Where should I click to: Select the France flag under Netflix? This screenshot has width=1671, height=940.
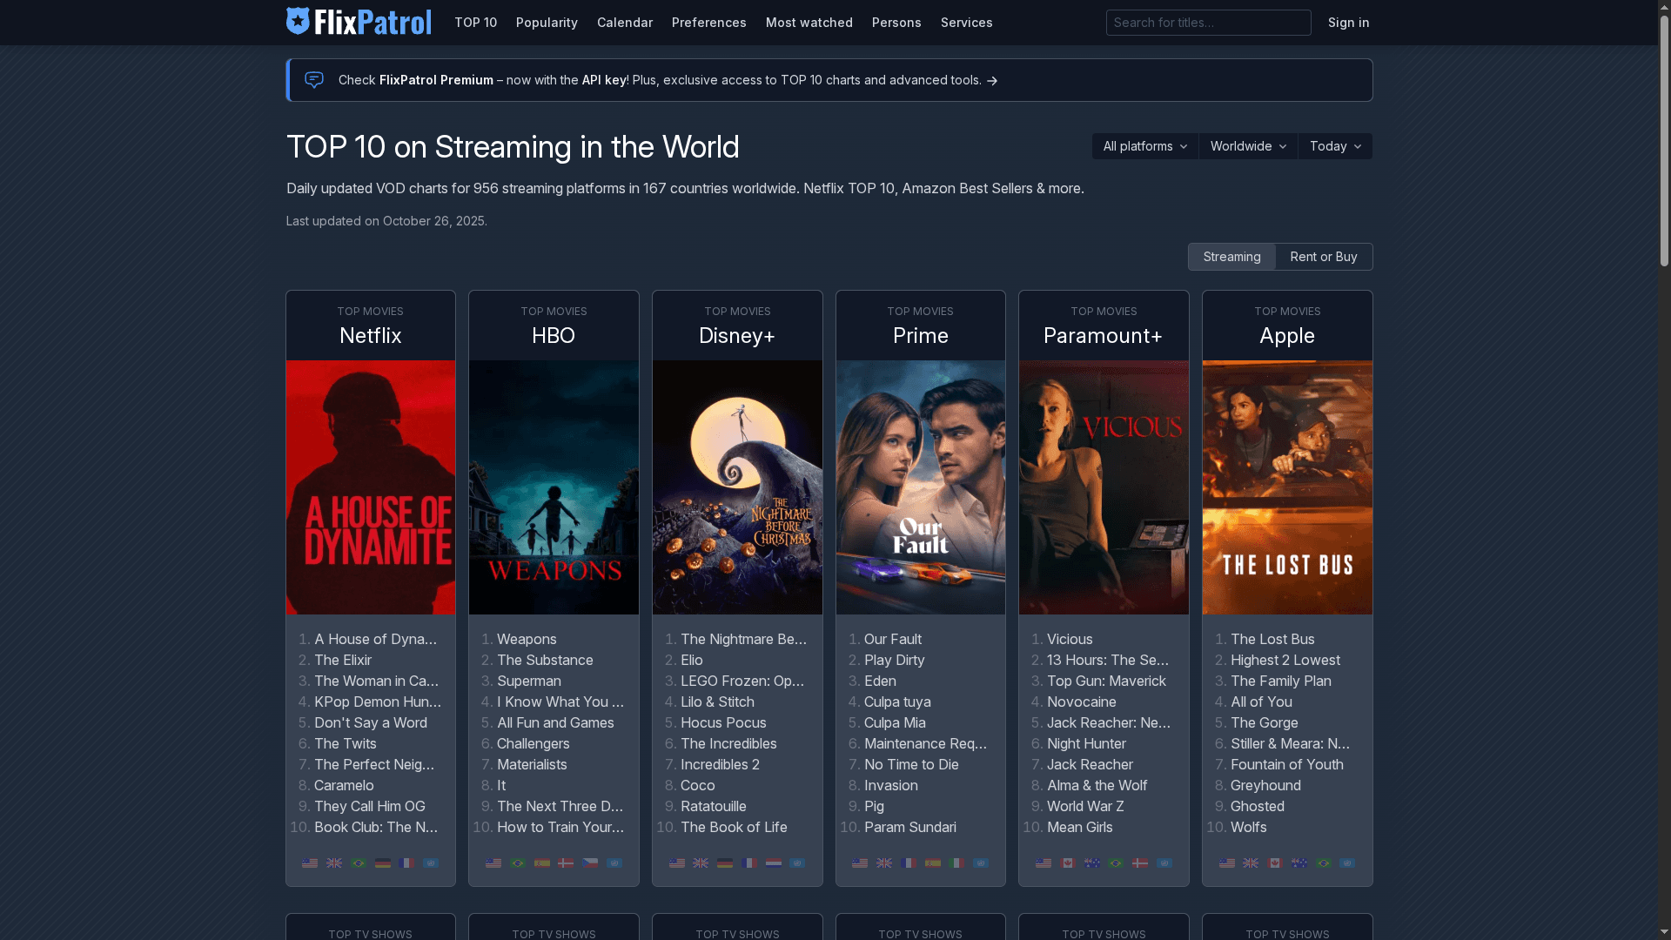406,863
